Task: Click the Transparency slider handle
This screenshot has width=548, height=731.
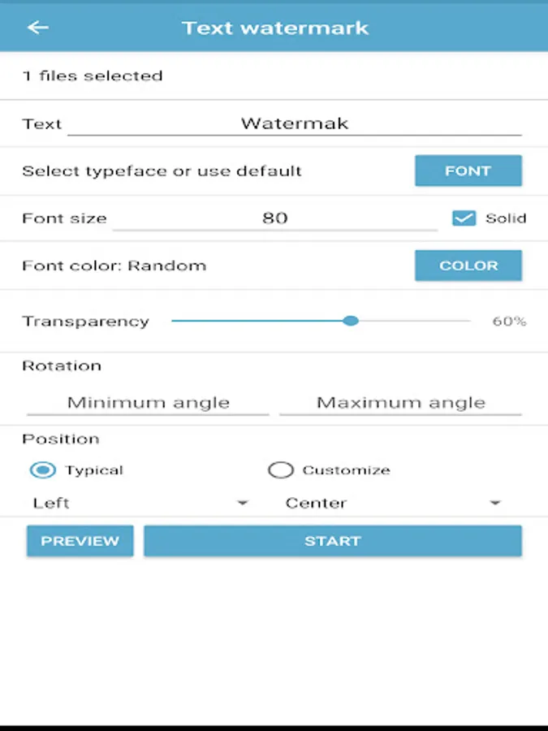Action: coord(351,321)
